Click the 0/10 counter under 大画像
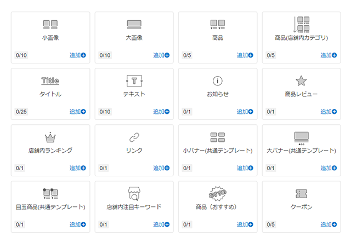This screenshot has height=242, width=351. click(105, 55)
